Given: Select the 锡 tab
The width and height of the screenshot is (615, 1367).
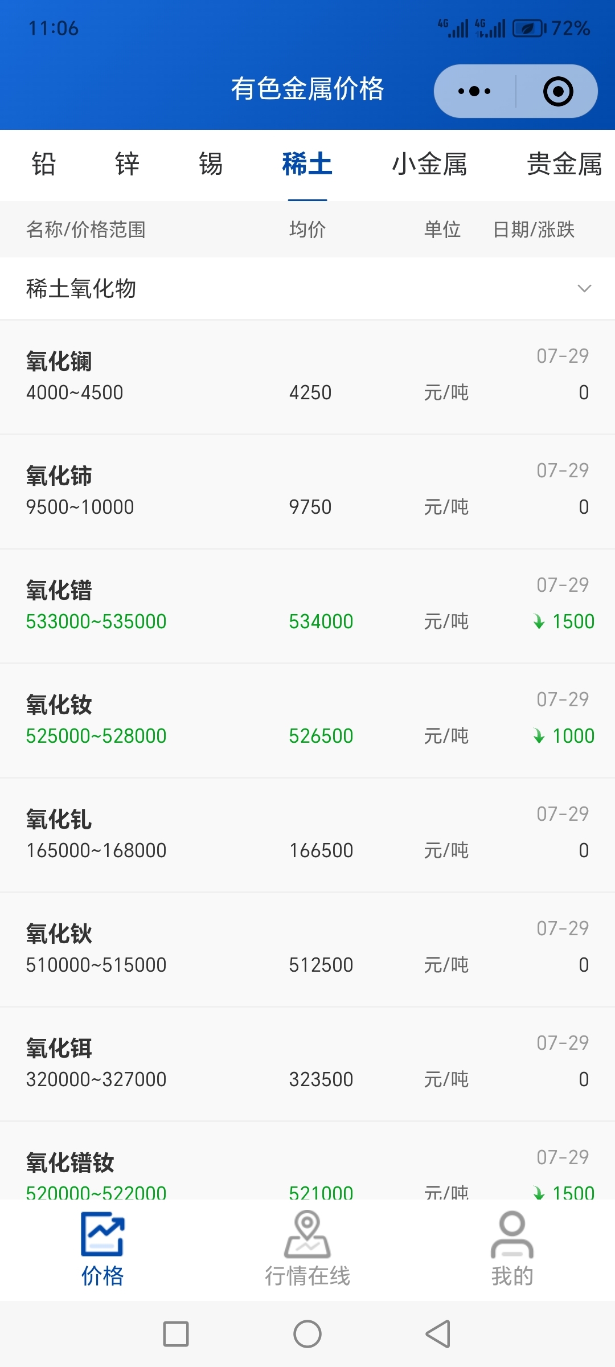Looking at the screenshot, I should click(x=211, y=164).
